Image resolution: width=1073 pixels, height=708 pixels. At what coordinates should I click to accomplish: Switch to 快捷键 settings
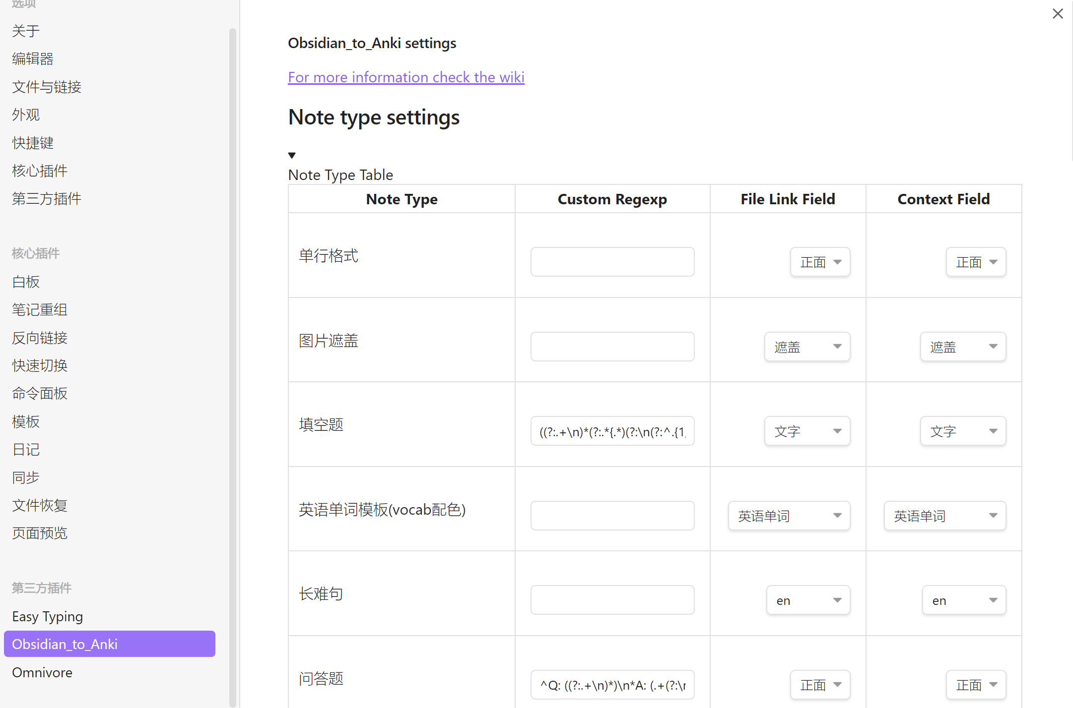pyautogui.click(x=33, y=143)
